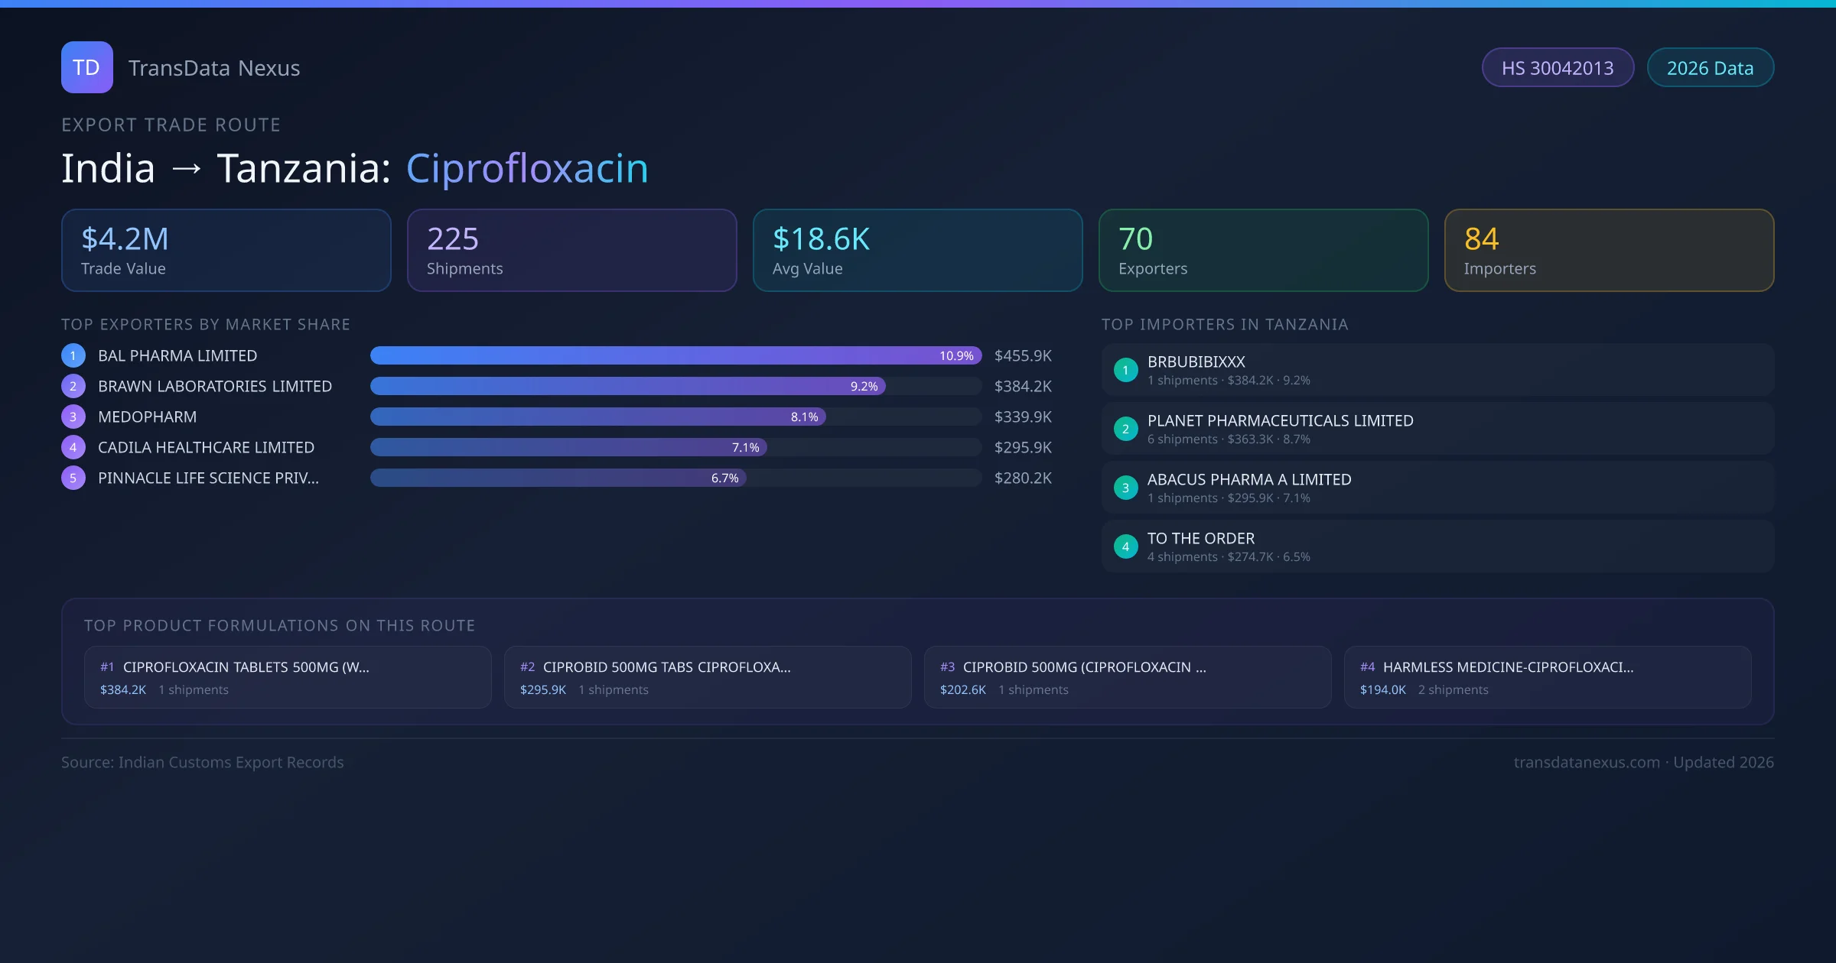Open #1 CIPROFLOXACIN TABLETS 500MG formulation card
This screenshot has height=963, width=1836.
[288, 677]
